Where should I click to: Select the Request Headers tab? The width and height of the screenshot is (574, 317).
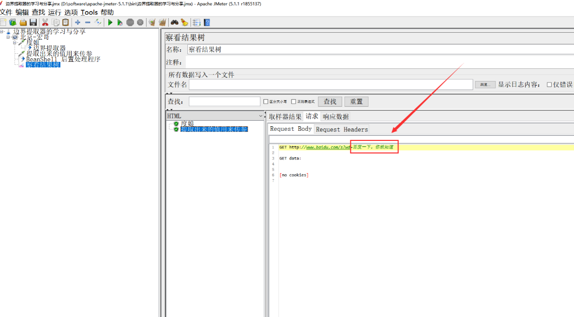pyautogui.click(x=341, y=129)
